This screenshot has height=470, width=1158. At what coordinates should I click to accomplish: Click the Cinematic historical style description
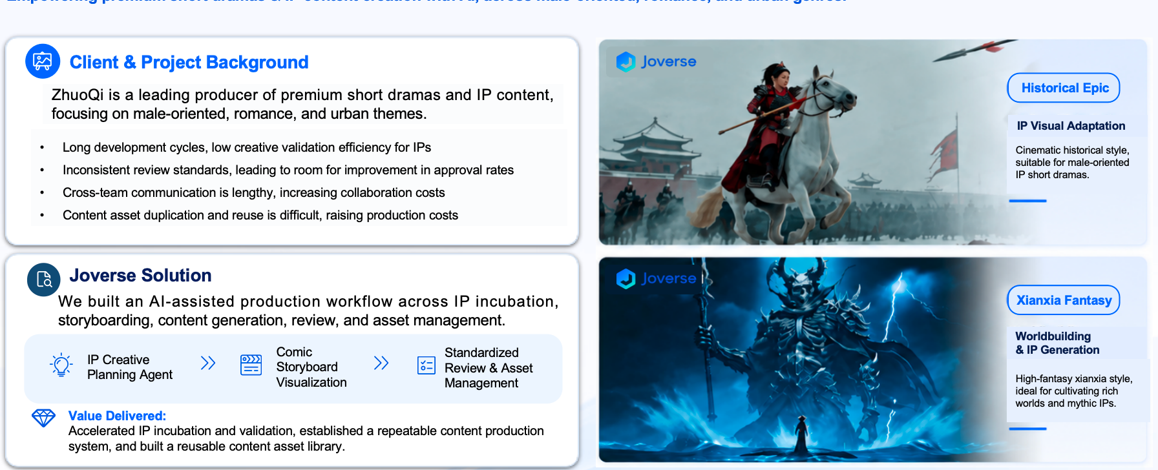coord(1072,162)
